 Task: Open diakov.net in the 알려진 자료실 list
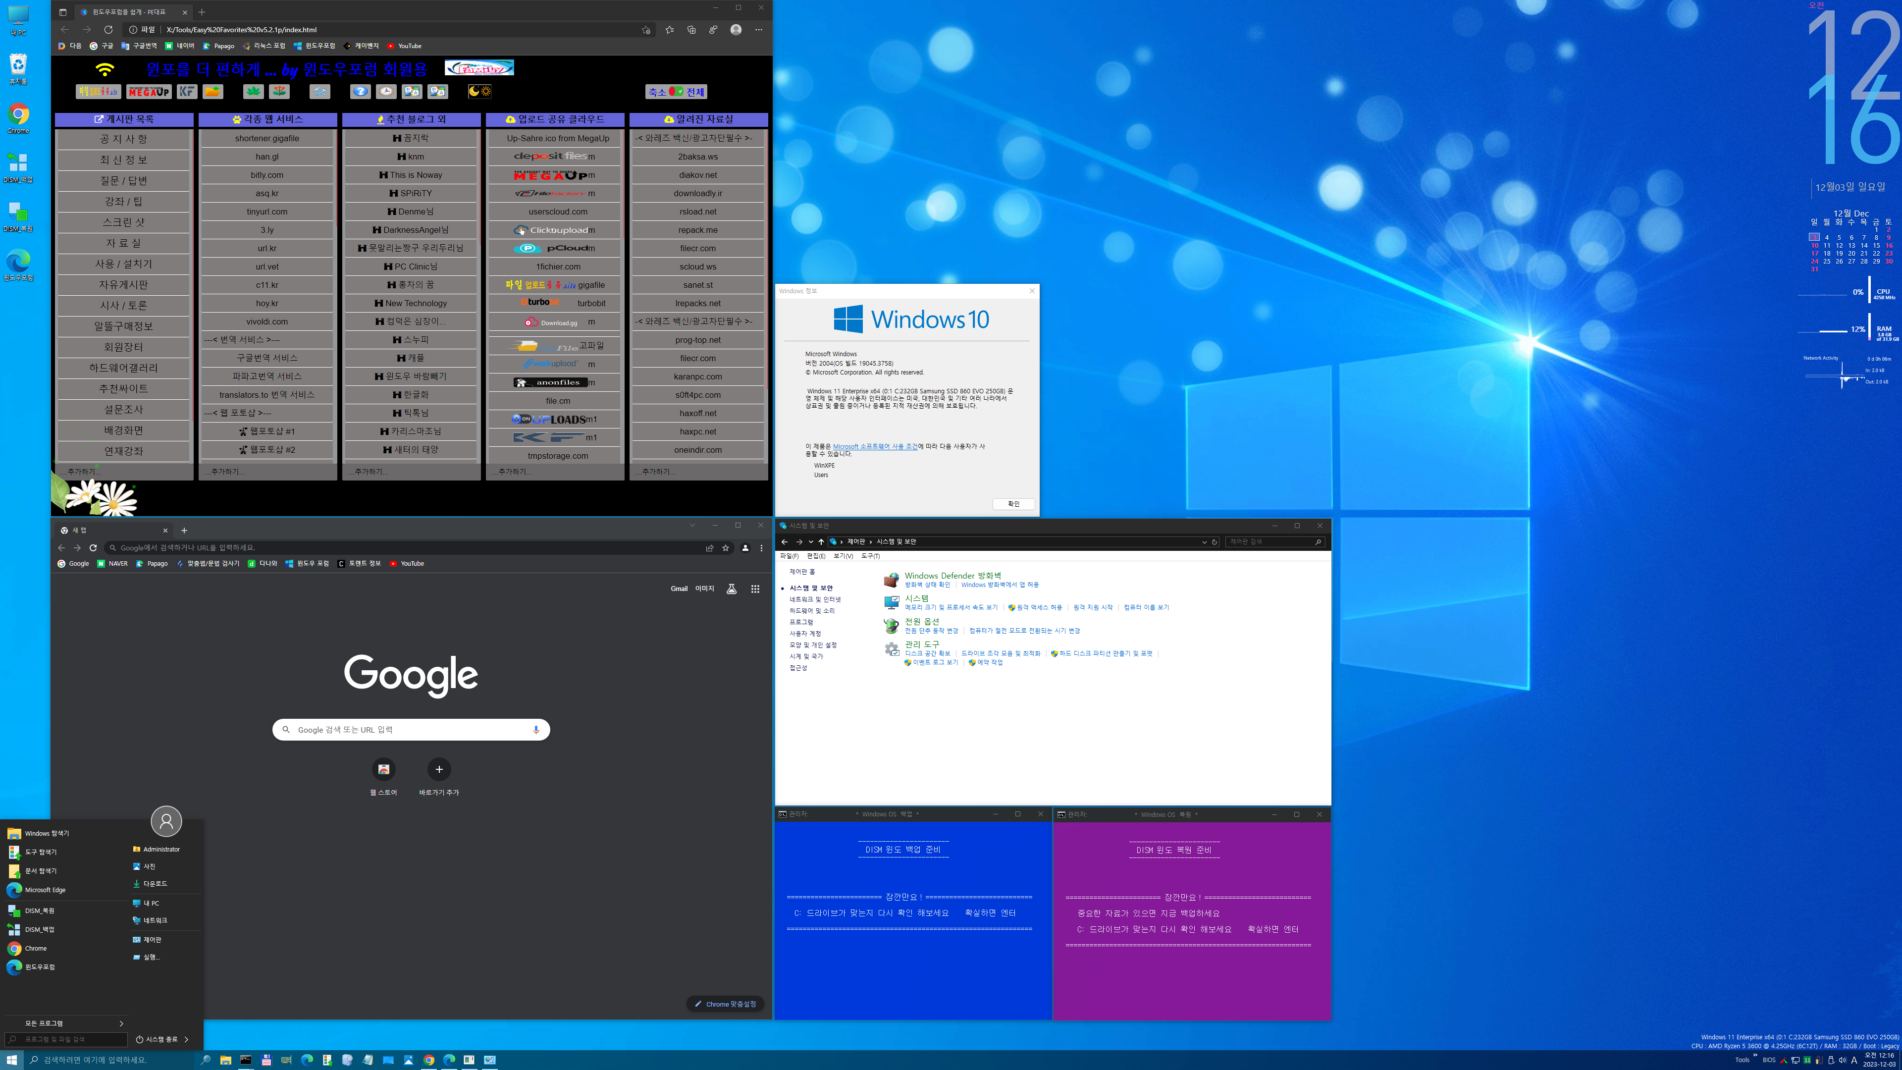point(698,175)
